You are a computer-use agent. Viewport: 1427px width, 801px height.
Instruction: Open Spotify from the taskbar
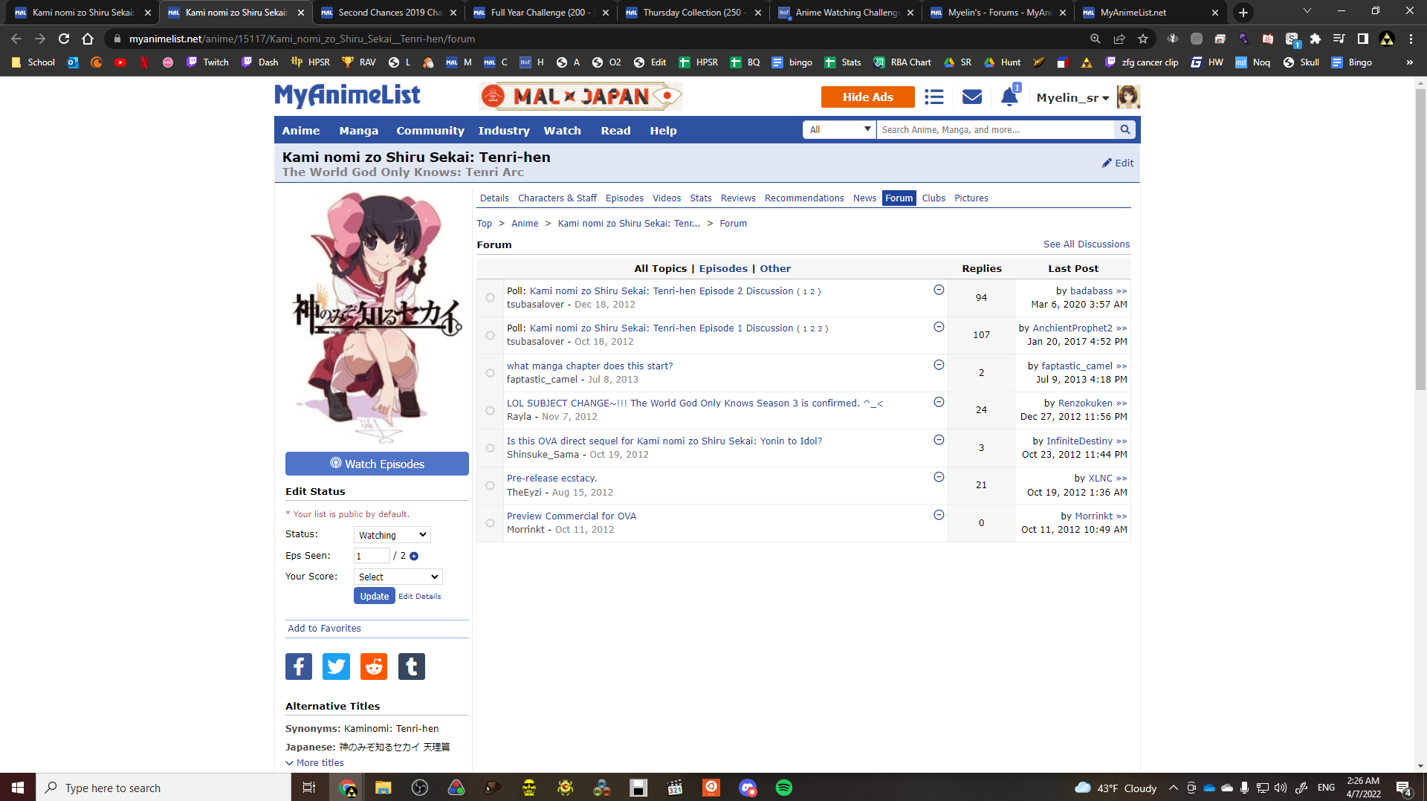coord(784,788)
